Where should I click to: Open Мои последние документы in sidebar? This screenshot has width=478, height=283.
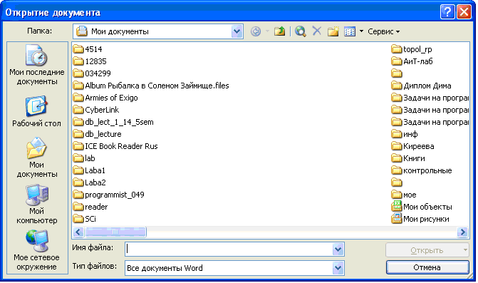[37, 65]
